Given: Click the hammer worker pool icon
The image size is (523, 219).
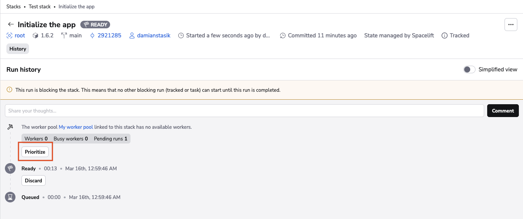Looking at the screenshot, I should [10, 127].
